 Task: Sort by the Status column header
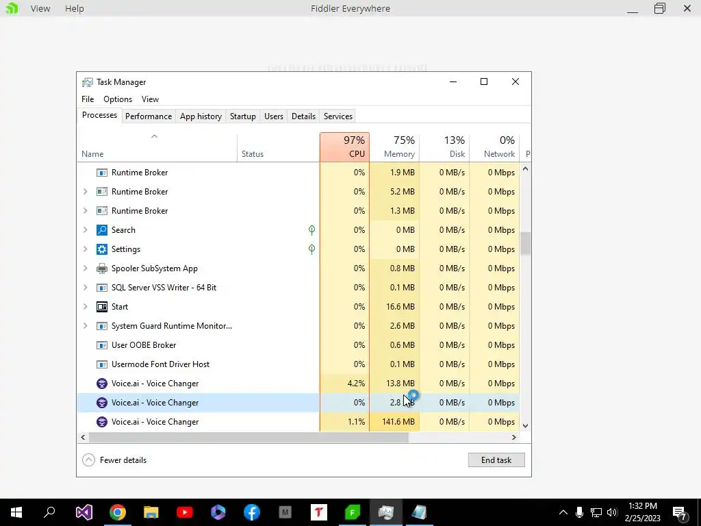click(278, 147)
